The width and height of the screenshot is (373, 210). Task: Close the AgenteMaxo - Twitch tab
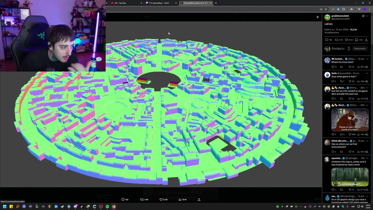click(176, 3)
